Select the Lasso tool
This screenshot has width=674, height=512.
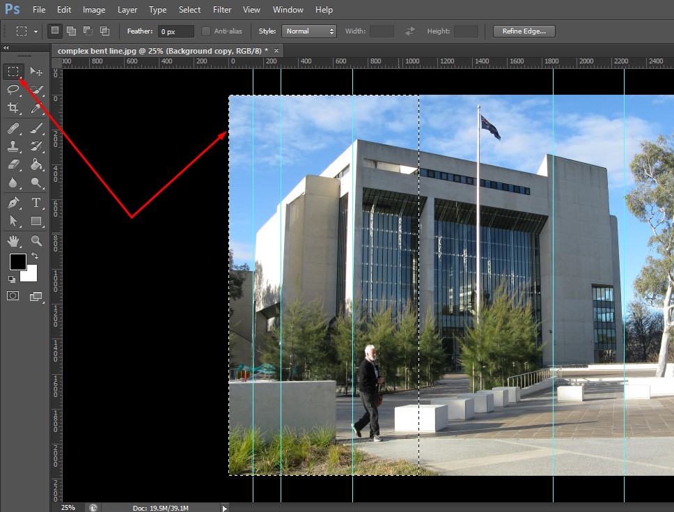click(x=13, y=89)
